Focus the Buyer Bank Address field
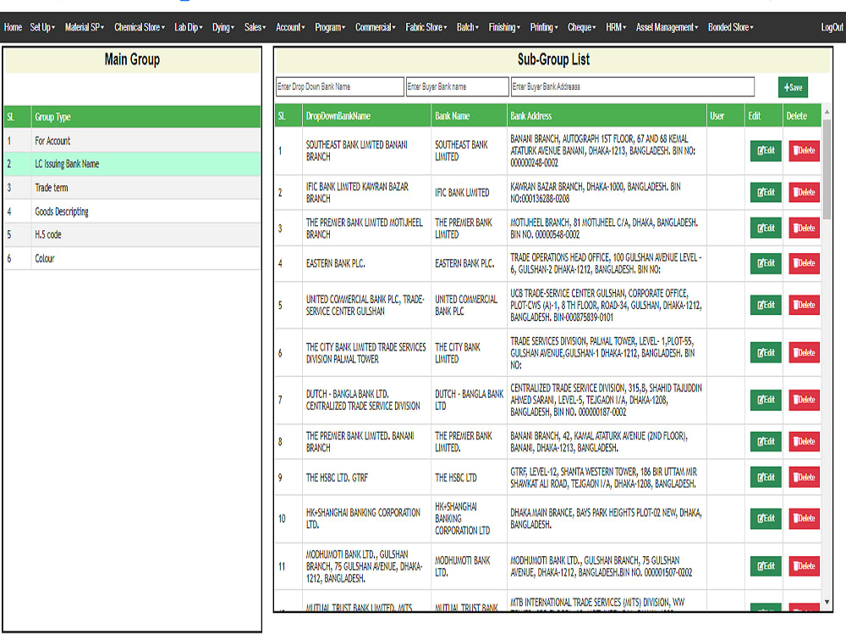 (632, 86)
